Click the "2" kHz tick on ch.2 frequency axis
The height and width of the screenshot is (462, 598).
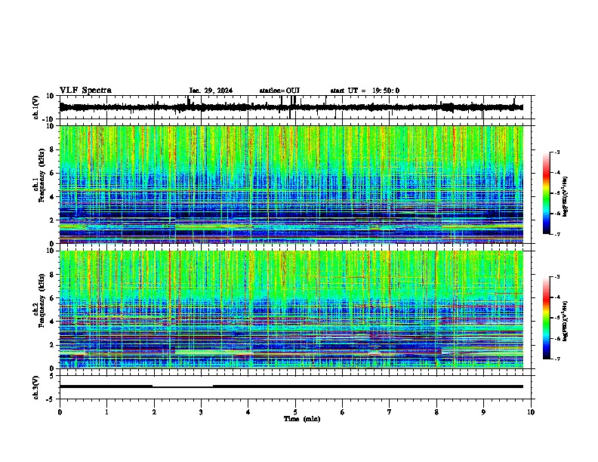tap(52, 345)
